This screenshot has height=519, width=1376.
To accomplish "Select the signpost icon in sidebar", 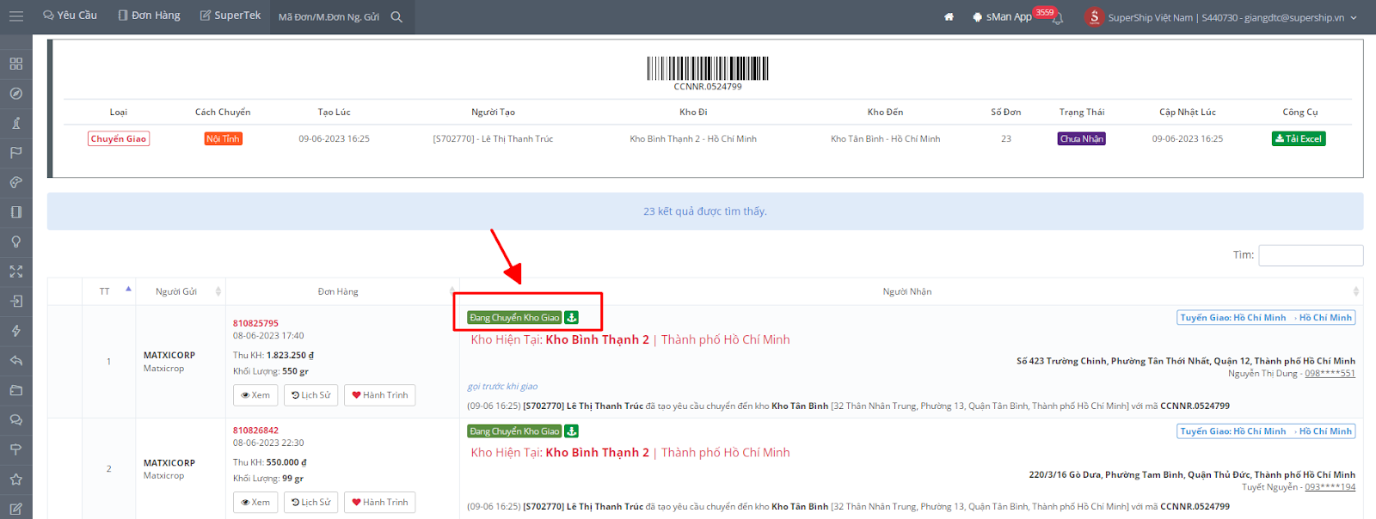I will point(15,449).
